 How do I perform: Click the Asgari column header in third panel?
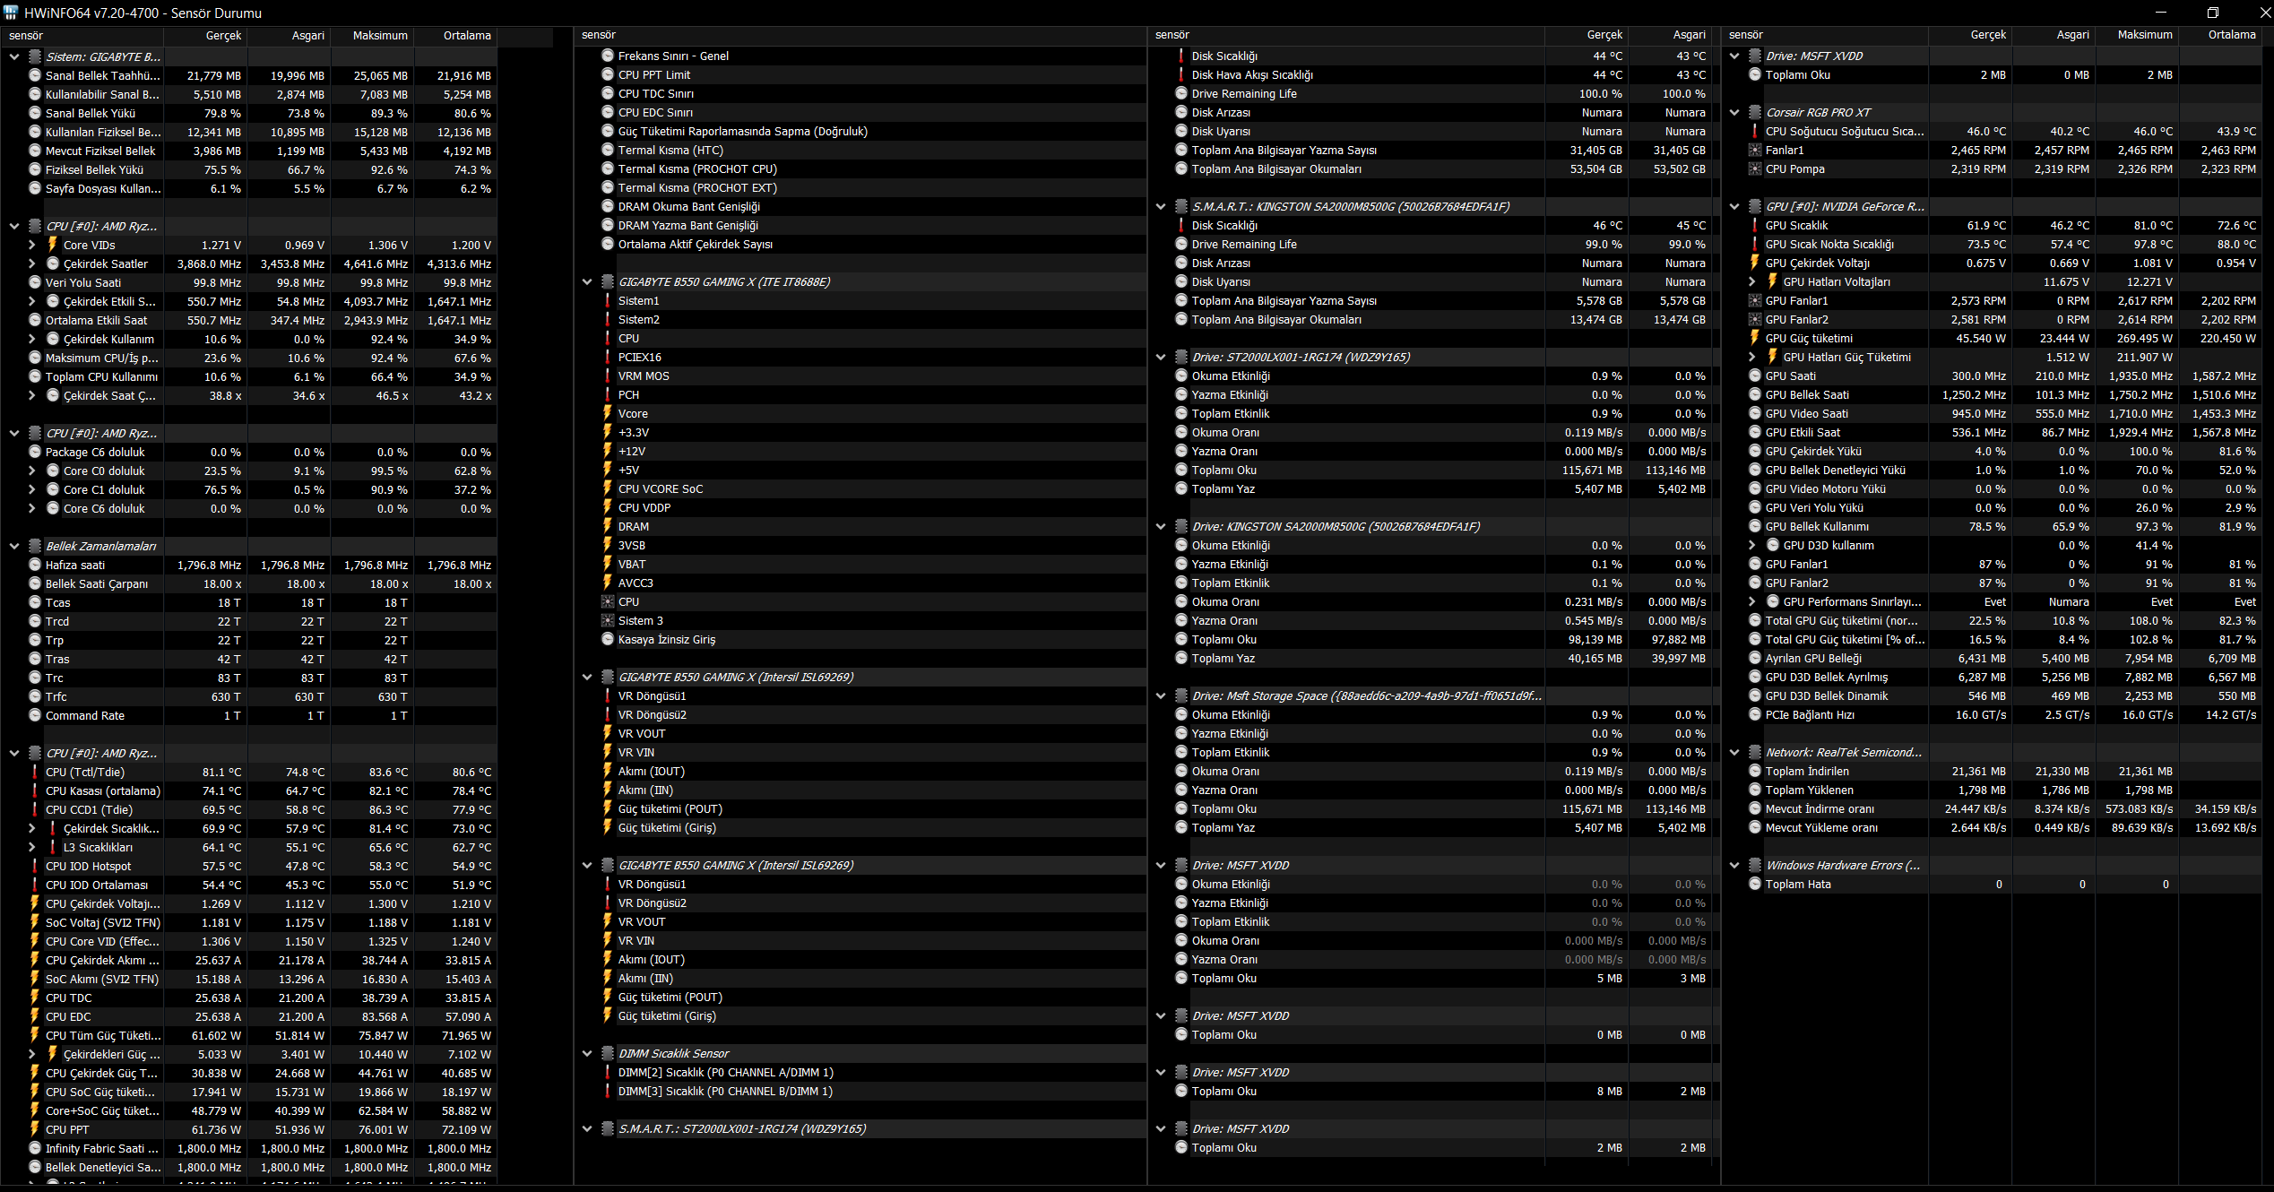pyautogui.click(x=1671, y=35)
